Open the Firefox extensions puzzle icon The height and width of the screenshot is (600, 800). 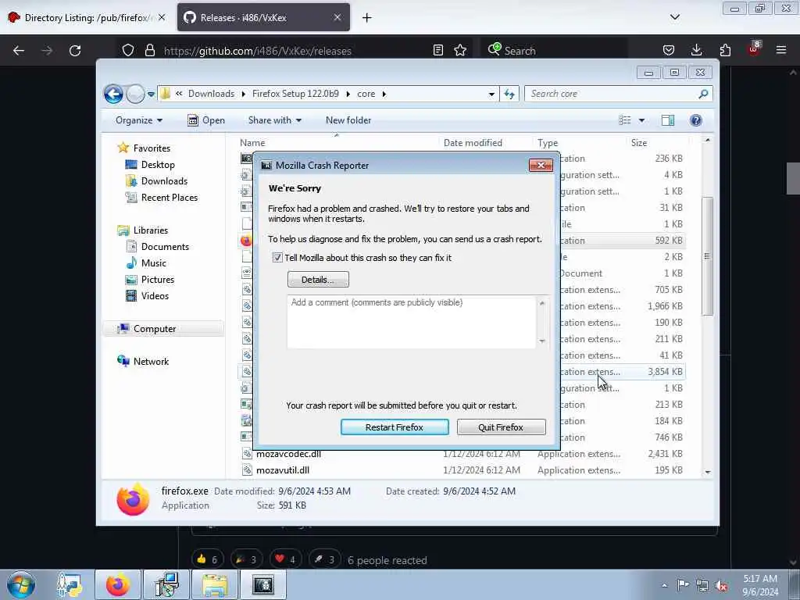click(725, 50)
